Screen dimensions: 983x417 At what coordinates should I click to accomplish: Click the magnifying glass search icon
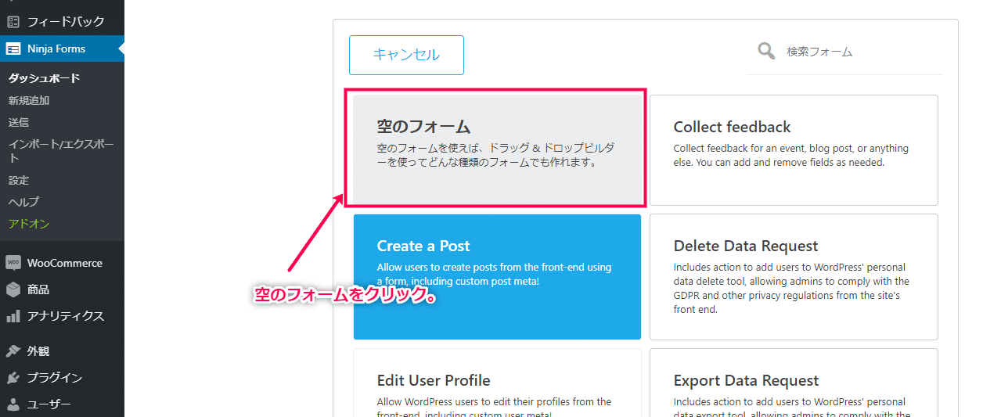click(x=766, y=51)
